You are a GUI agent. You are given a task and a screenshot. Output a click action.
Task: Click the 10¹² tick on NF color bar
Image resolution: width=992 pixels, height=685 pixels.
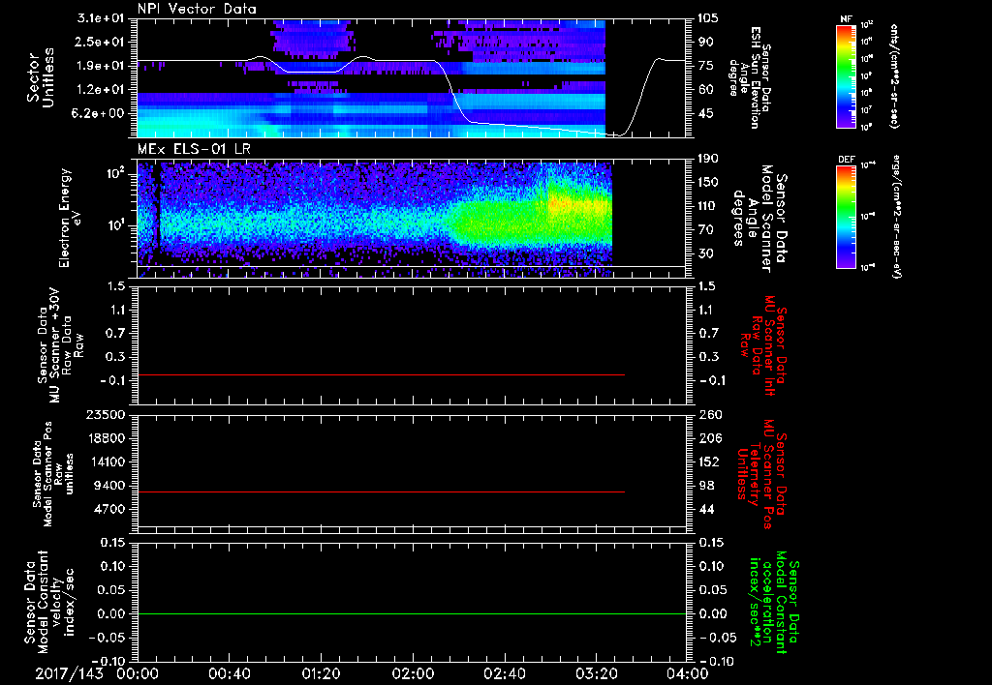click(x=867, y=25)
